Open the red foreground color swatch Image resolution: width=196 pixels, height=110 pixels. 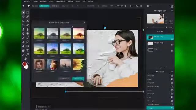(24, 64)
